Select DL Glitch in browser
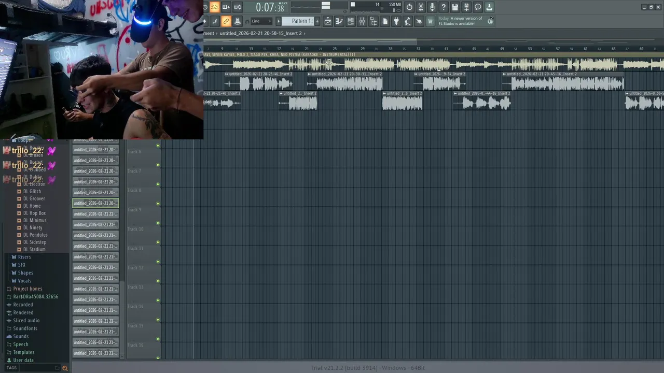 (x=32, y=191)
